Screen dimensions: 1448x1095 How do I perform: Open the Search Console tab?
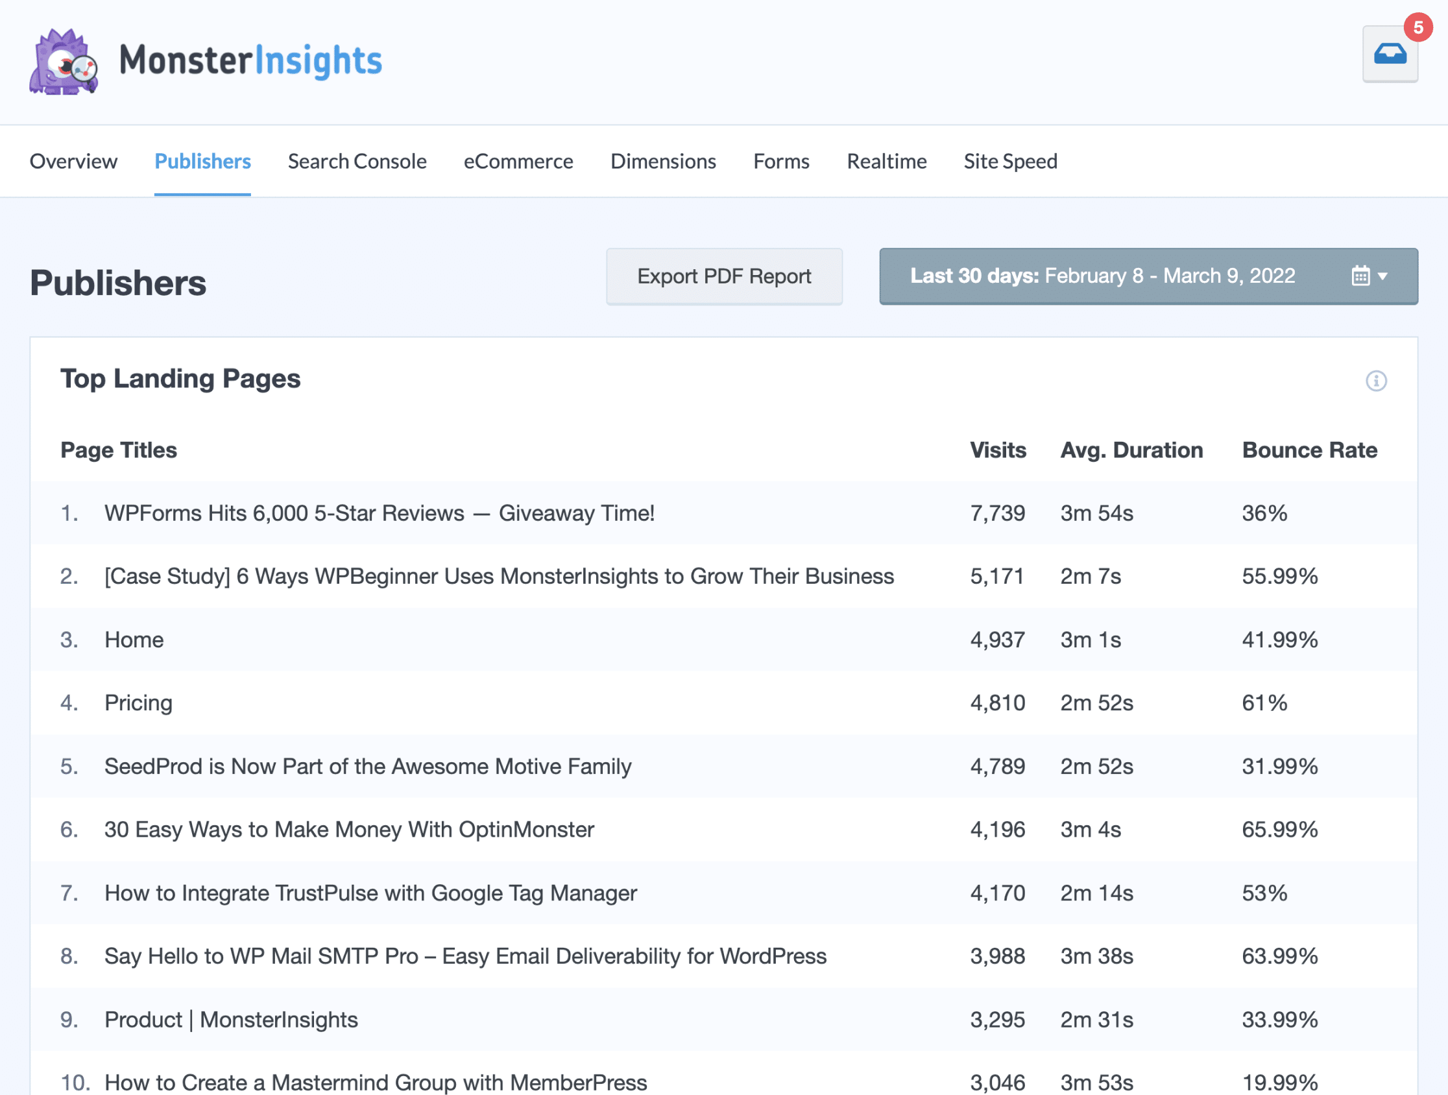pyautogui.click(x=357, y=161)
